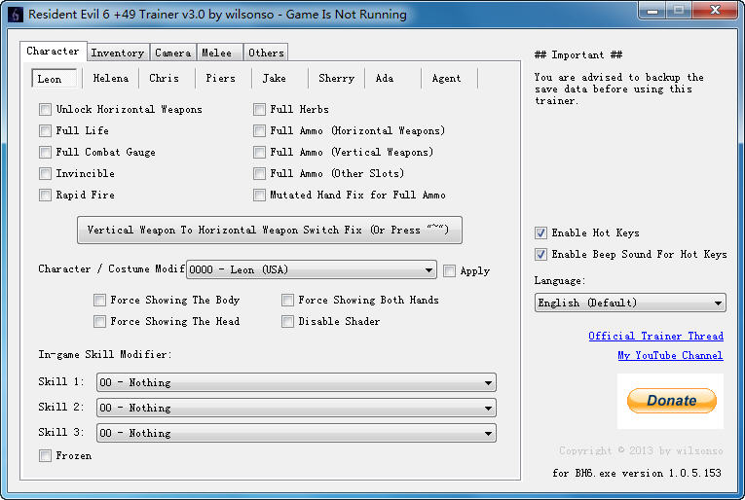Select the Piers character sub-tab
The height and width of the screenshot is (500, 745).
pyautogui.click(x=220, y=78)
